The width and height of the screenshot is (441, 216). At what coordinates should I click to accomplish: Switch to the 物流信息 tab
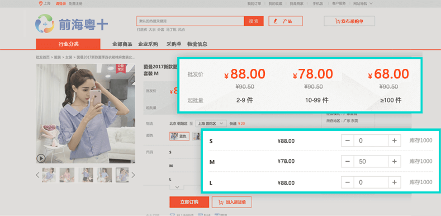pyautogui.click(x=197, y=44)
